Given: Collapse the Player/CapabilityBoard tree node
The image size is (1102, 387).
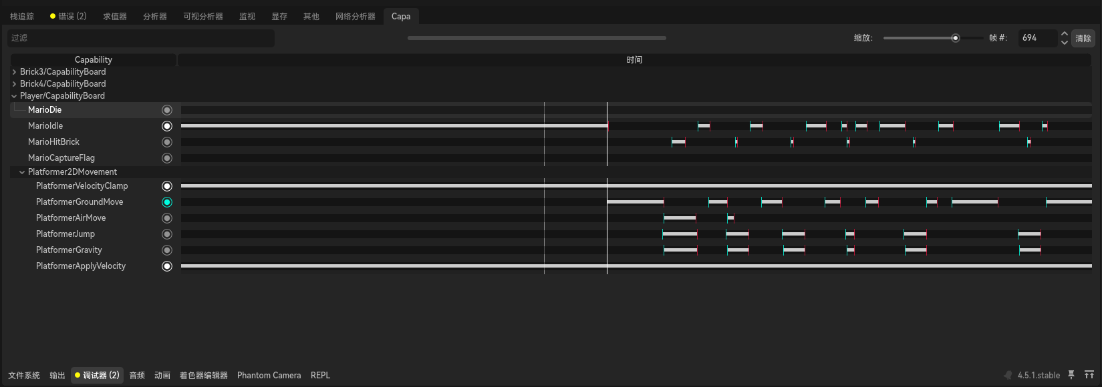Looking at the screenshot, I should click(14, 96).
